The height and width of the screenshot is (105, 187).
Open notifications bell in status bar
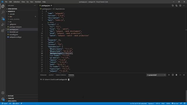point(184,104)
